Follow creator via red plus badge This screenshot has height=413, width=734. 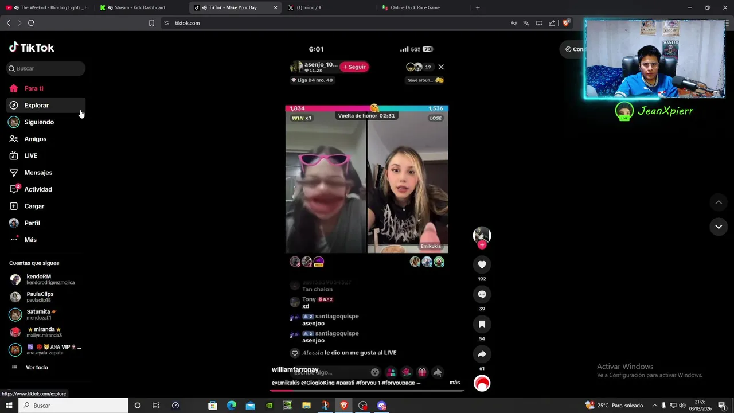482,245
